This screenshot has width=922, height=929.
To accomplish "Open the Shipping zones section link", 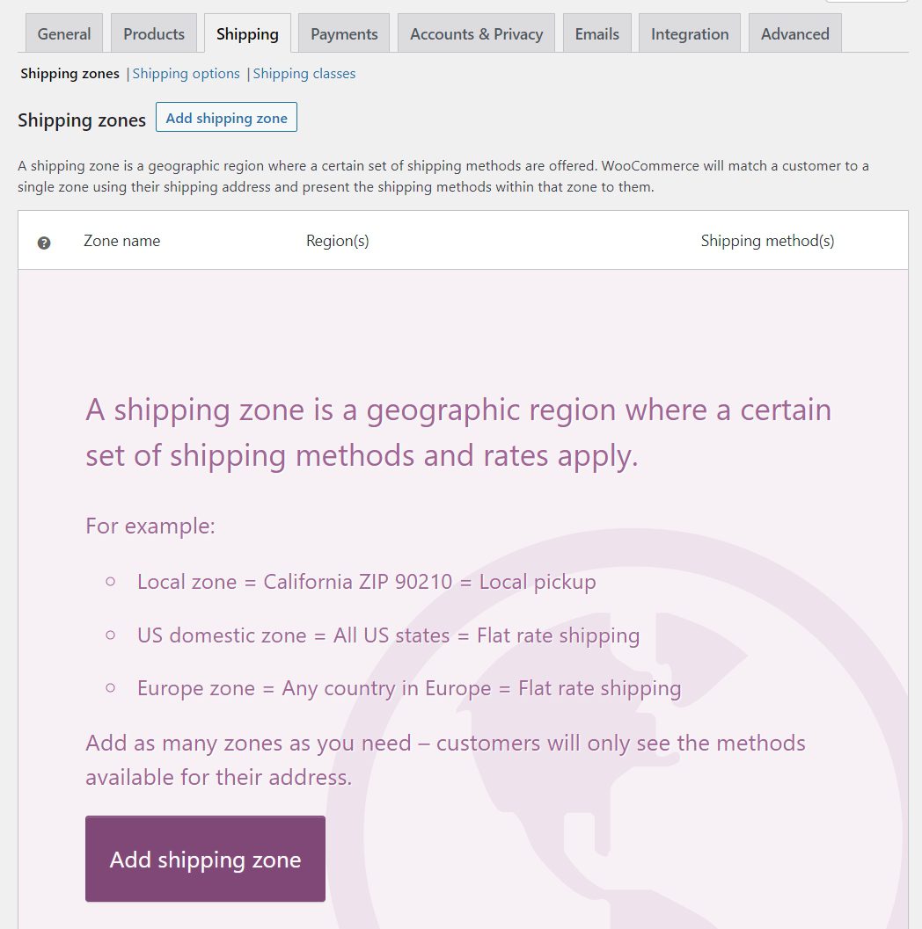I will (70, 74).
